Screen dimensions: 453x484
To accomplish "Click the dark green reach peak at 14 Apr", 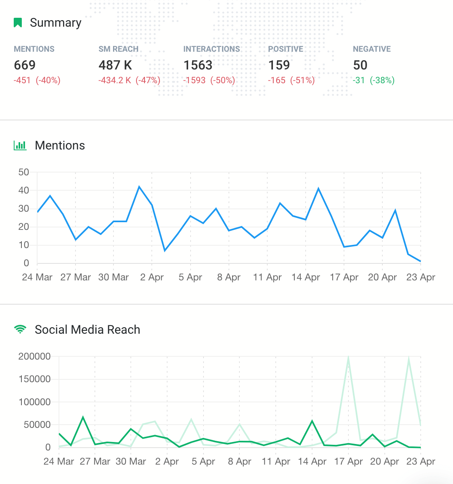I will tap(312, 421).
